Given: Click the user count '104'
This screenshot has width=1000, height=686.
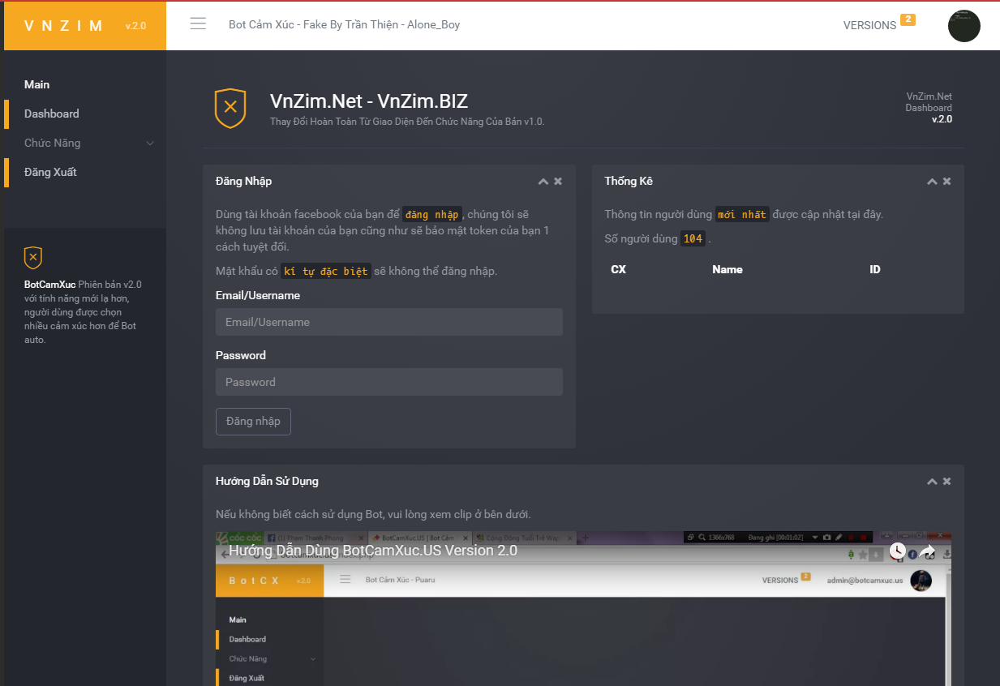Looking at the screenshot, I should coord(693,238).
